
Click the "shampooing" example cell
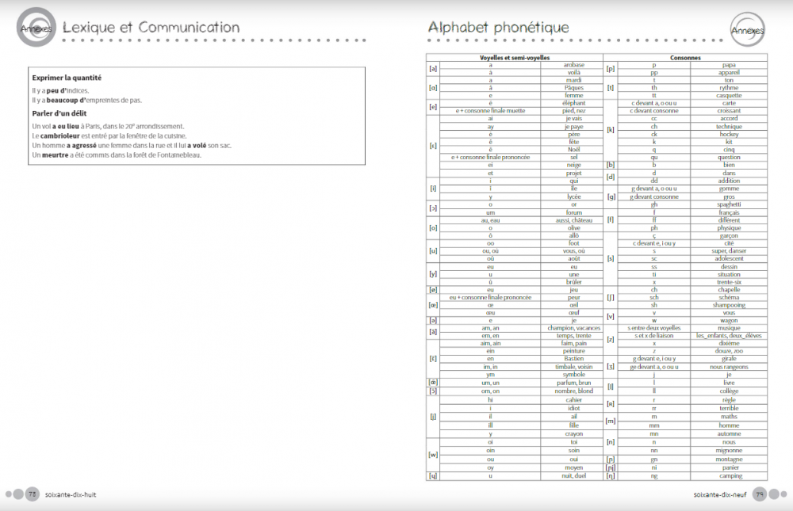729,305
